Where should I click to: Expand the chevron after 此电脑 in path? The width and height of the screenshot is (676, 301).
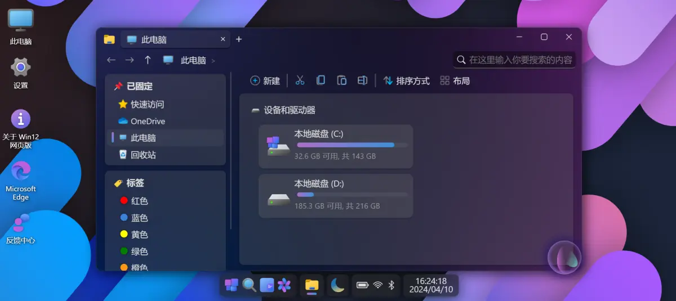pos(214,61)
